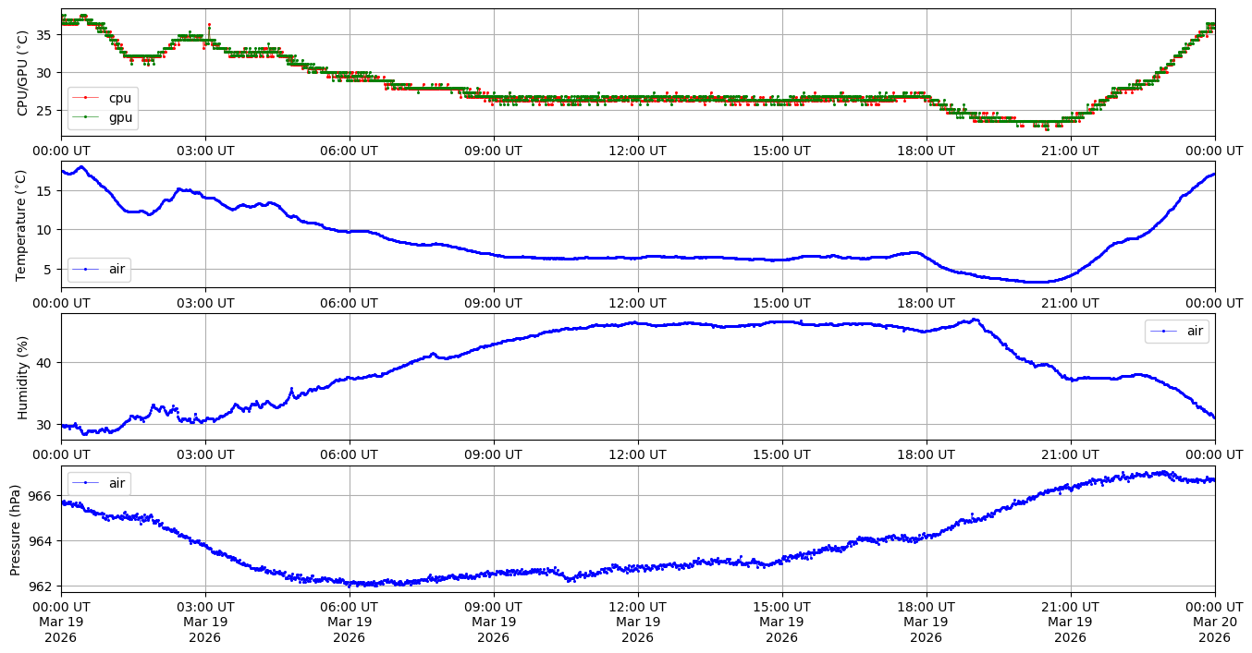Select the "06:00 UT" tick below the Humidity chart
Image resolution: width=1252 pixels, height=653 pixels.
pos(349,454)
